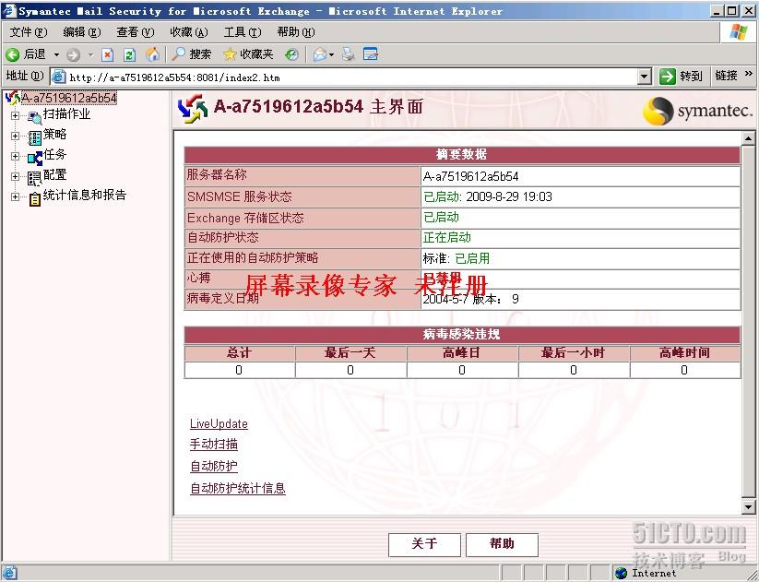Click the Forward arrow icon
The width and height of the screenshot is (759, 582).
pos(73,54)
